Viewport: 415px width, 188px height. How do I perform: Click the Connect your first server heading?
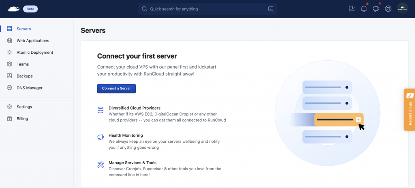[137, 56]
